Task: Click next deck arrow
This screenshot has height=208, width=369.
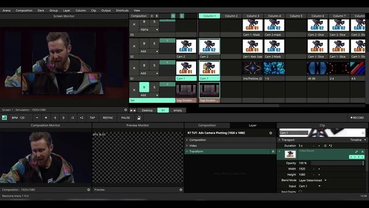Action: pyautogui.click(x=134, y=110)
